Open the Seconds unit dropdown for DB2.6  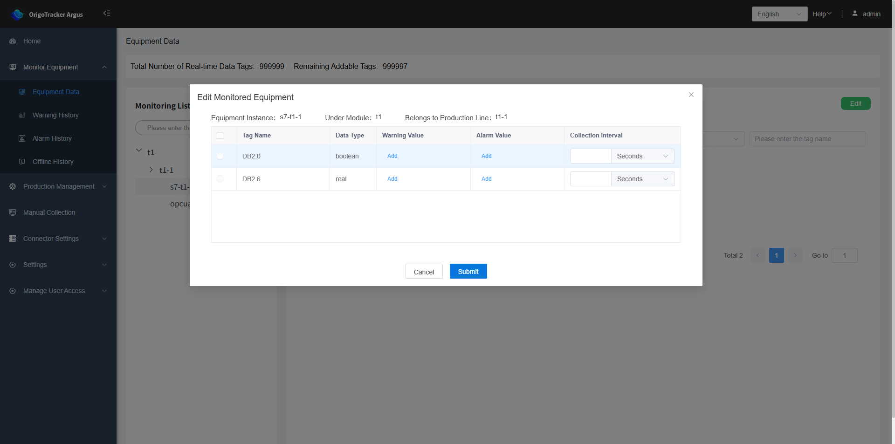[642, 179]
